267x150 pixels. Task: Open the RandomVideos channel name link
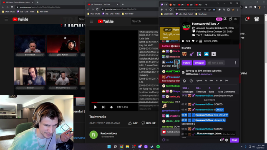[x=108, y=133]
